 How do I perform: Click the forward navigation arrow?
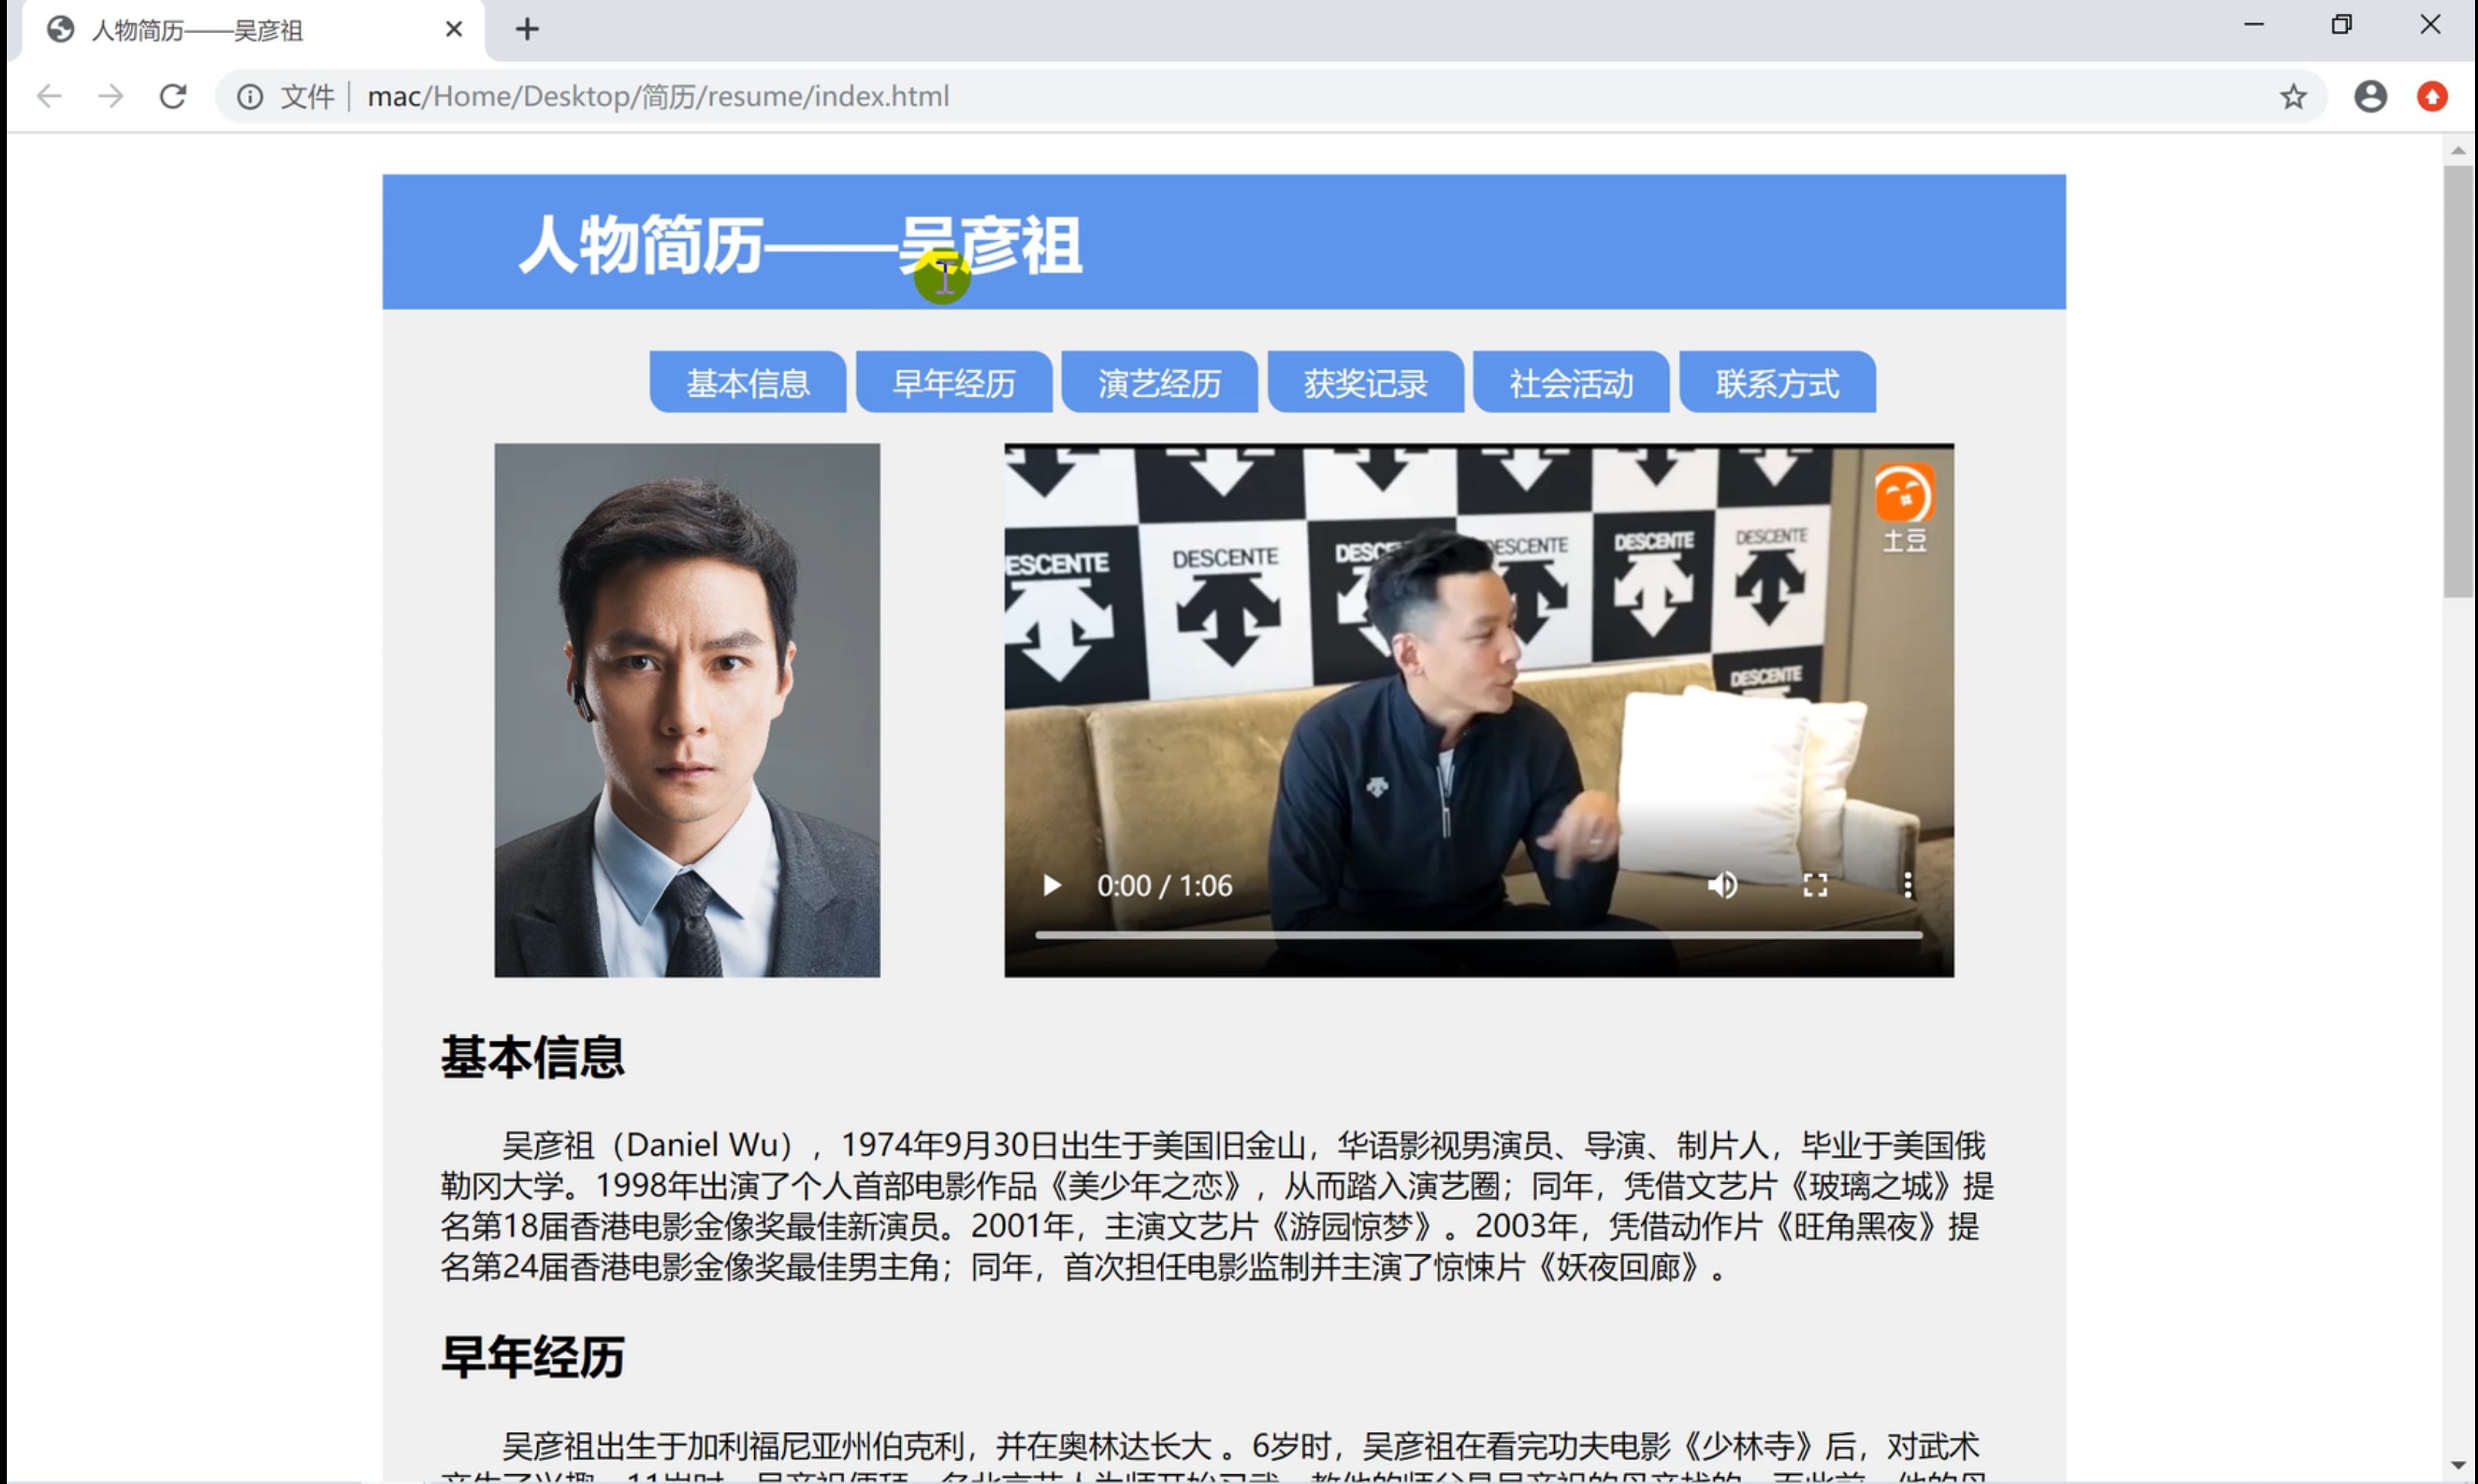[111, 96]
